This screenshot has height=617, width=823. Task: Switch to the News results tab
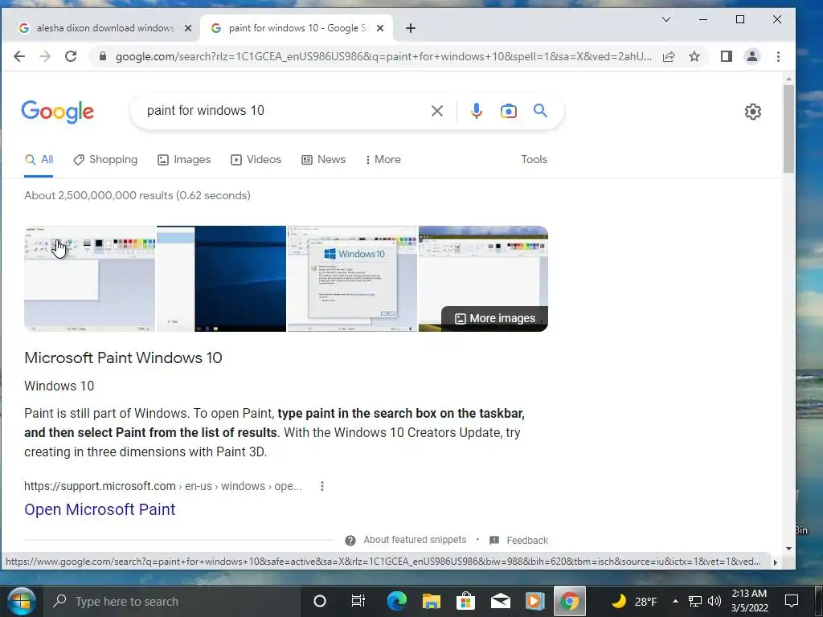[323, 160]
